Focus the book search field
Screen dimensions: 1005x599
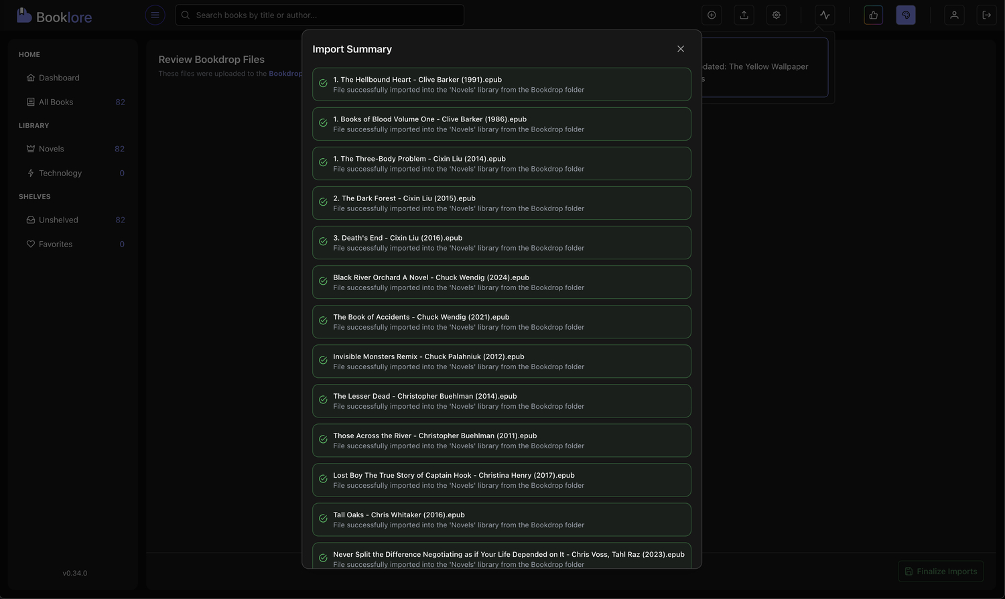320,15
